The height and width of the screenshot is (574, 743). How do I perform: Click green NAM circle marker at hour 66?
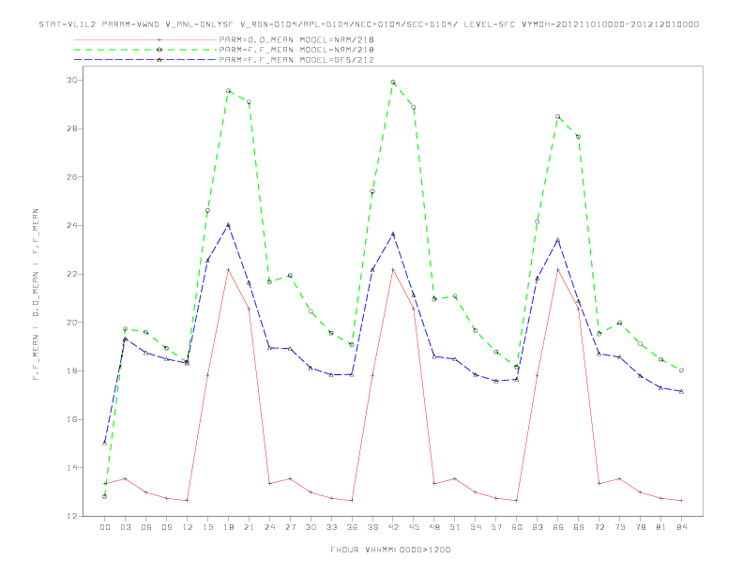[x=558, y=116]
